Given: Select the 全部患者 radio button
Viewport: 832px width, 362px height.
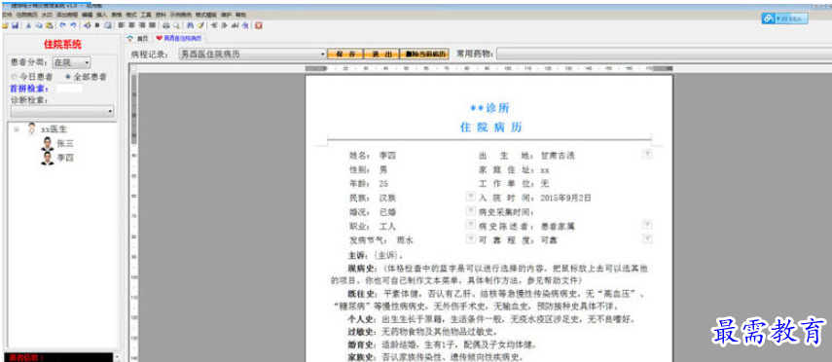Looking at the screenshot, I should click(67, 77).
